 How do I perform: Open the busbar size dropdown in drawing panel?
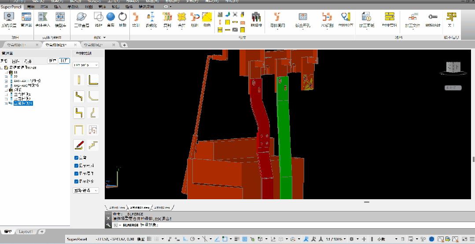pyautogui.click(x=86, y=65)
